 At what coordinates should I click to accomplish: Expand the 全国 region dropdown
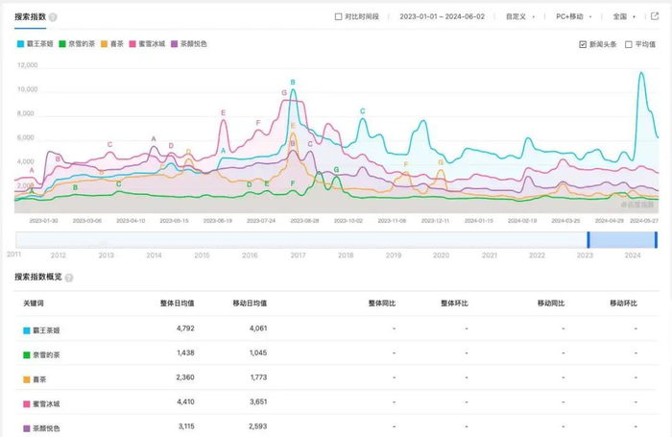coord(624,16)
